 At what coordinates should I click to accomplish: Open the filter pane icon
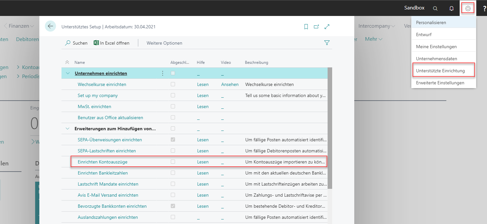pos(327,42)
